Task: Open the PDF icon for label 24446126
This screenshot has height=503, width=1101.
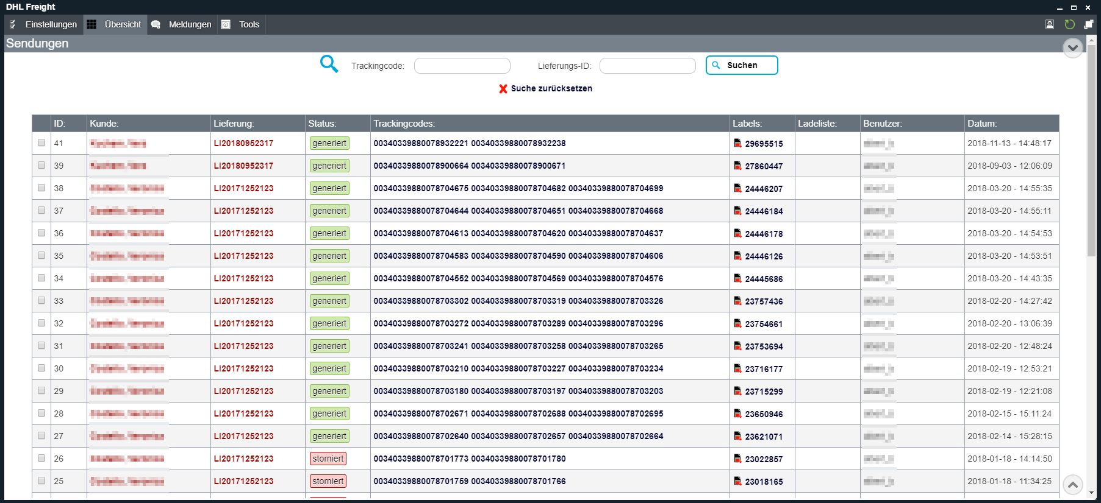Action: click(x=737, y=256)
